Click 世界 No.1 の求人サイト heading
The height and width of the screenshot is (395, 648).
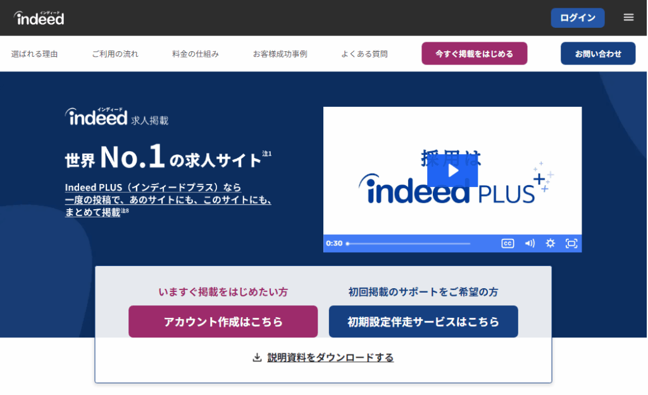pyautogui.click(x=168, y=157)
